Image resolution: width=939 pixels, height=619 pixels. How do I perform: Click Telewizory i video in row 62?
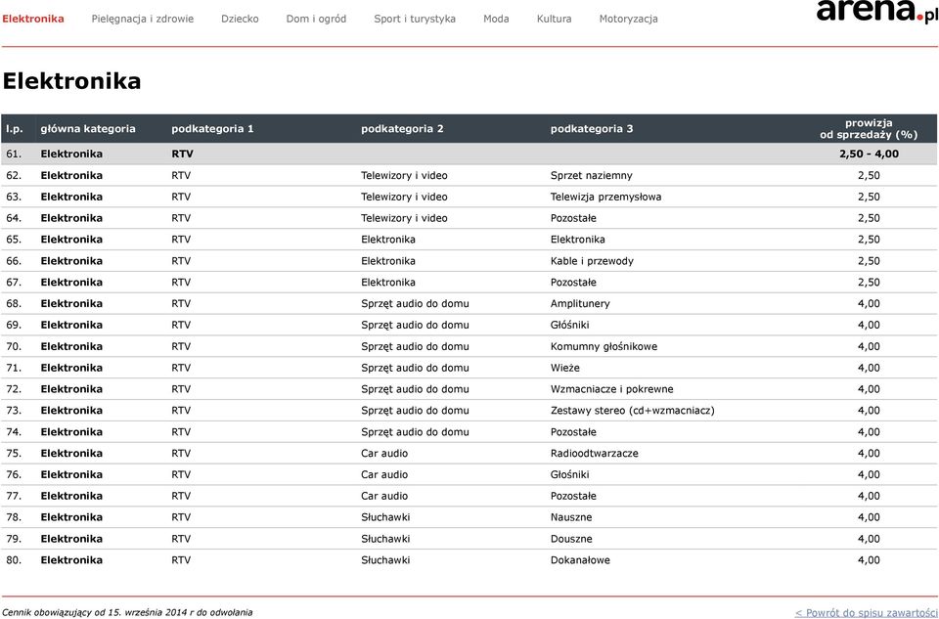click(x=404, y=175)
